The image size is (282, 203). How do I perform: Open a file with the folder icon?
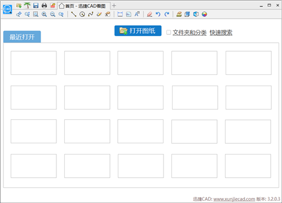[x=19, y=6]
